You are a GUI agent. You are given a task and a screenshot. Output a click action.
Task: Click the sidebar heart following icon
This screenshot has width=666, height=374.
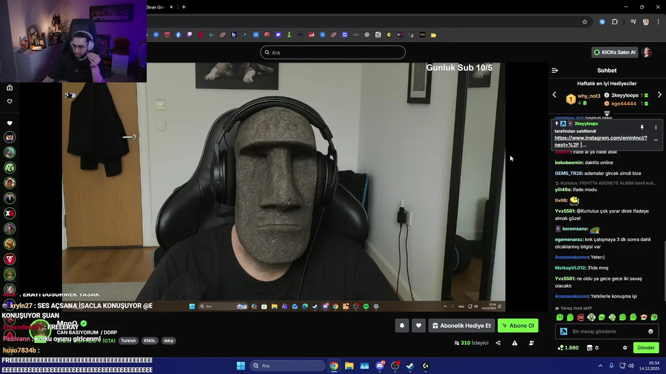9,123
